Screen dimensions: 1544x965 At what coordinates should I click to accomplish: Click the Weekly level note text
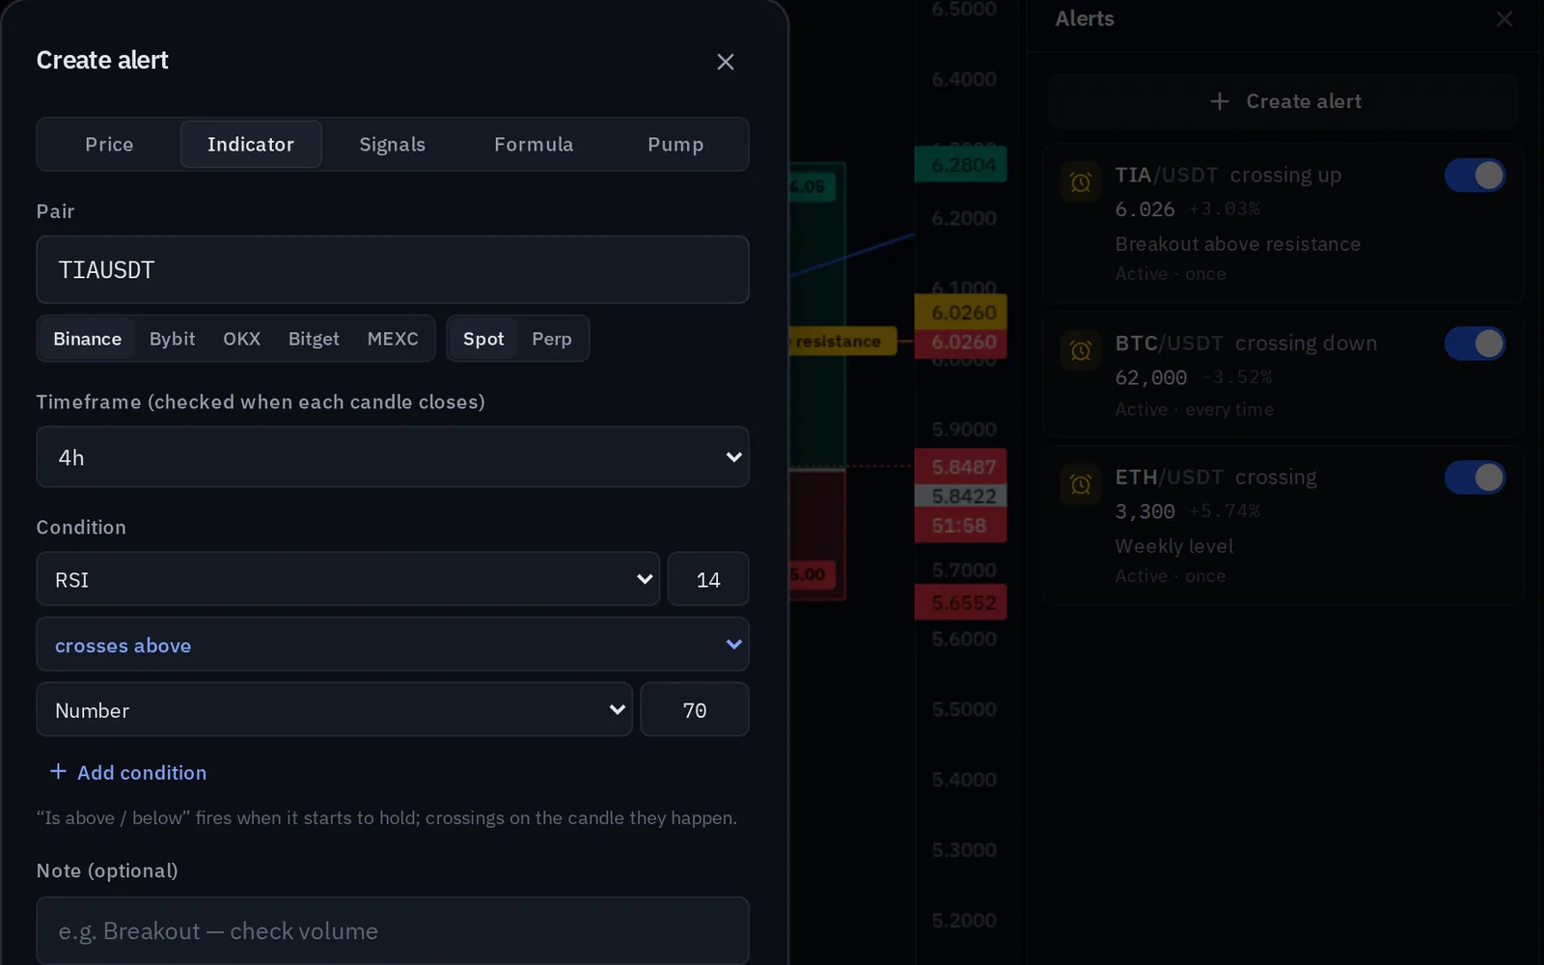click(1174, 546)
